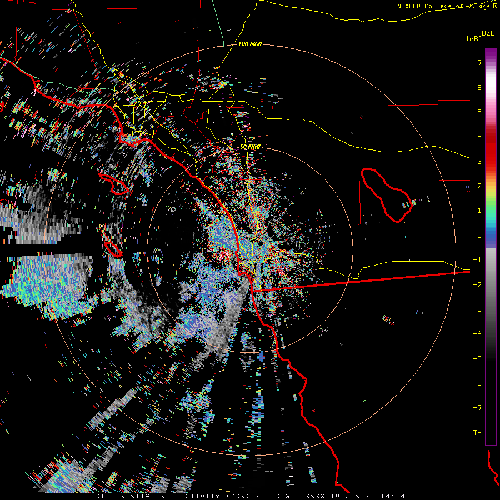Click the TH threshold label on the scale
Viewport: 500px width, 500px height.
coord(477,433)
